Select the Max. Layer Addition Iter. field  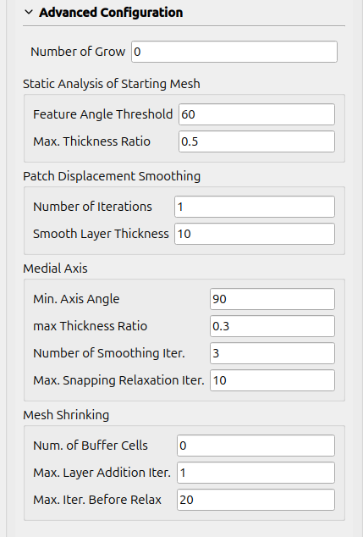pos(256,473)
